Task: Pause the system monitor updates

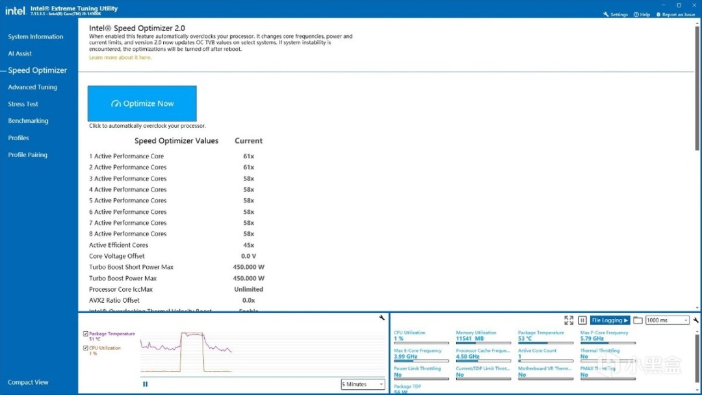Action: pyautogui.click(x=582, y=320)
